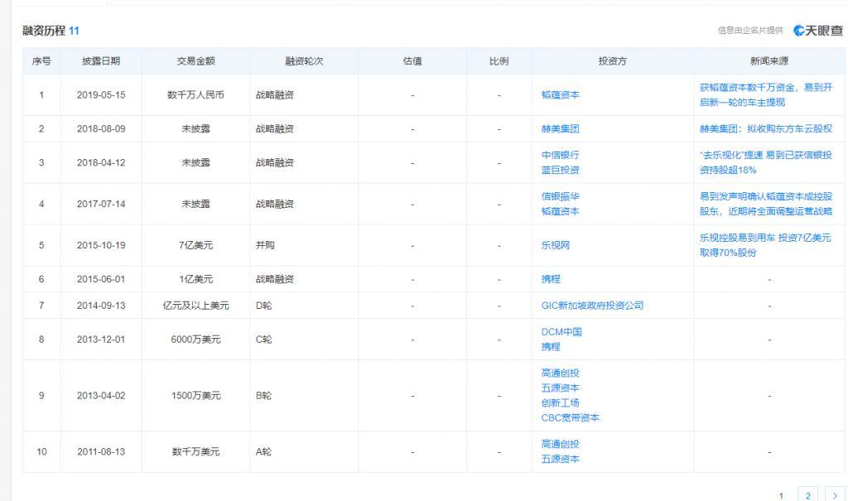
Task: Click the 估值 column header
Action: [x=412, y=61]
